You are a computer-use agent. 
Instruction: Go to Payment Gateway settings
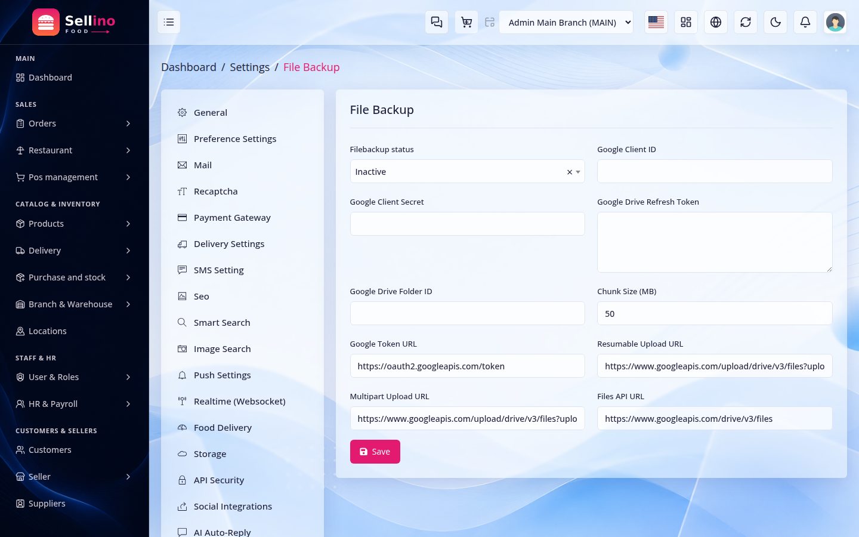coord(242,218)
